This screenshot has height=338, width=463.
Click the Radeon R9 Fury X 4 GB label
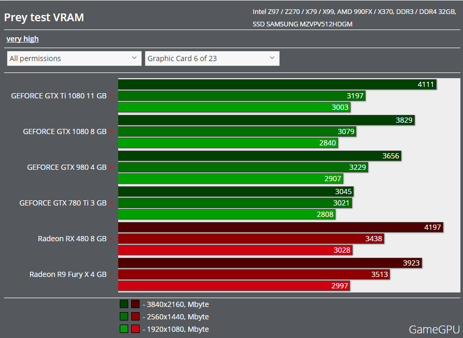[68, 274]
